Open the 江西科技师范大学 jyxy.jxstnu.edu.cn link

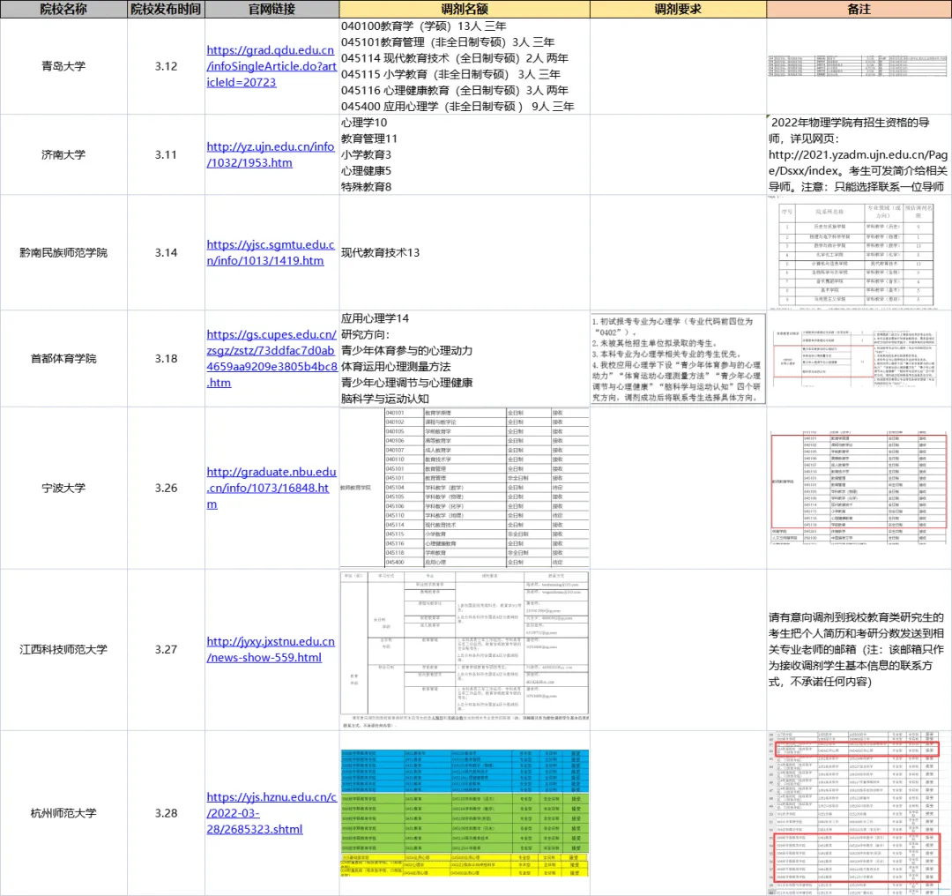tap(271, 649)
